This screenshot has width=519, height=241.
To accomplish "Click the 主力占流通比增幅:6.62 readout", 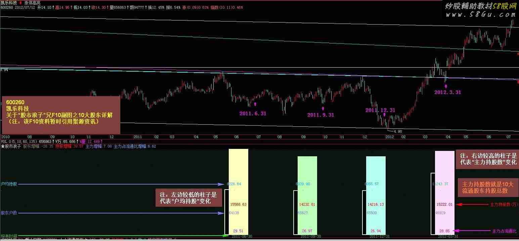I will point(135,146).
